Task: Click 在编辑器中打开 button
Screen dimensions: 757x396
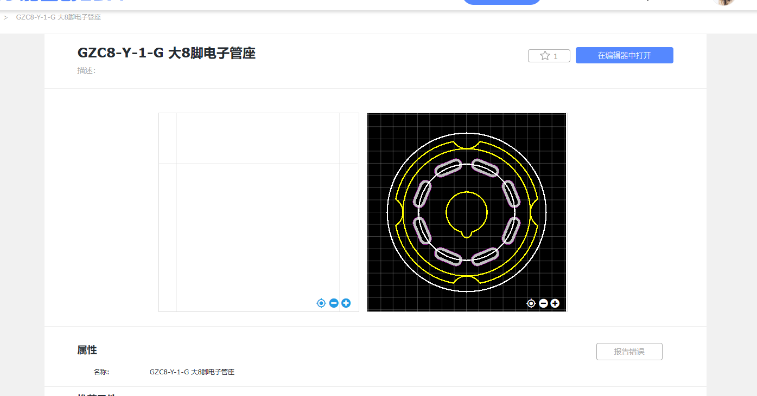Action: [x=624, y=55]
